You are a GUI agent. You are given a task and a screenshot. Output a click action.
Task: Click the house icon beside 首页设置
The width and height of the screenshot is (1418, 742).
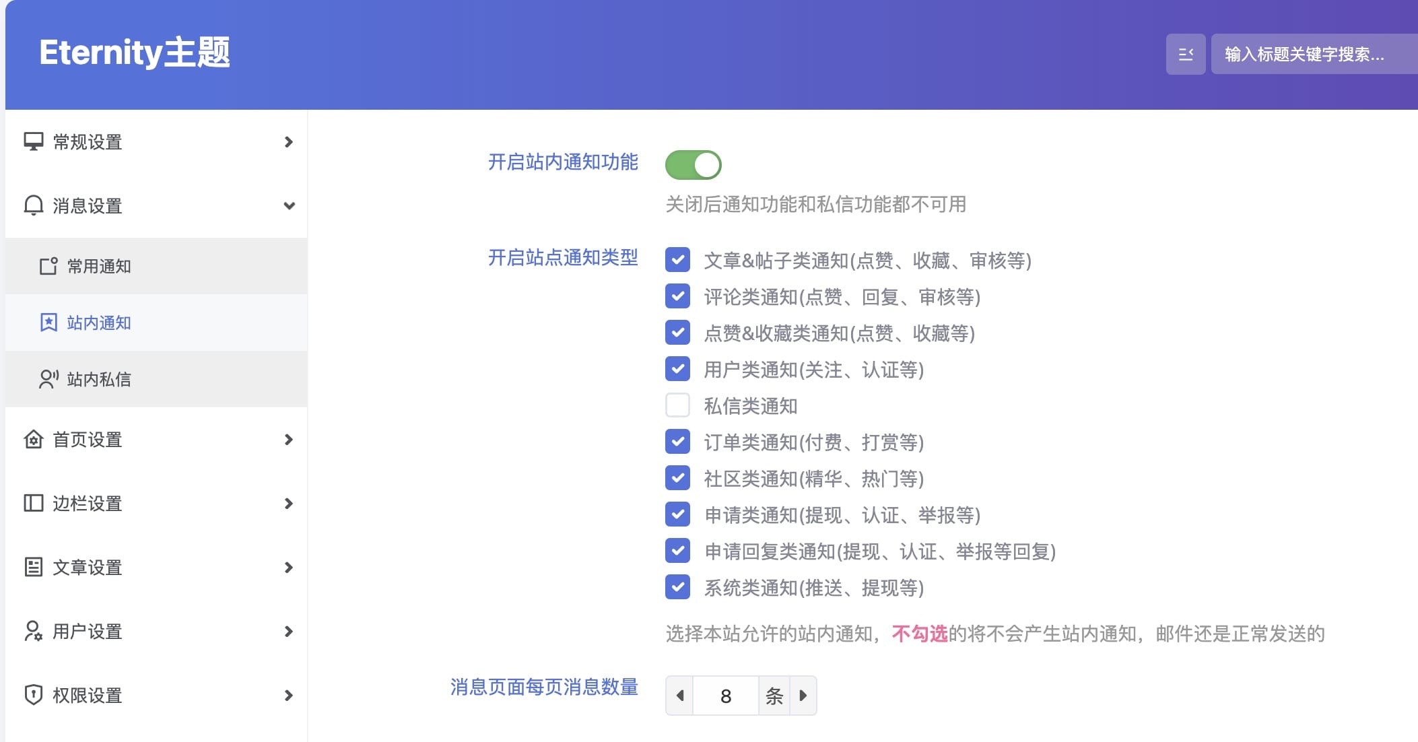coord(33,440)
